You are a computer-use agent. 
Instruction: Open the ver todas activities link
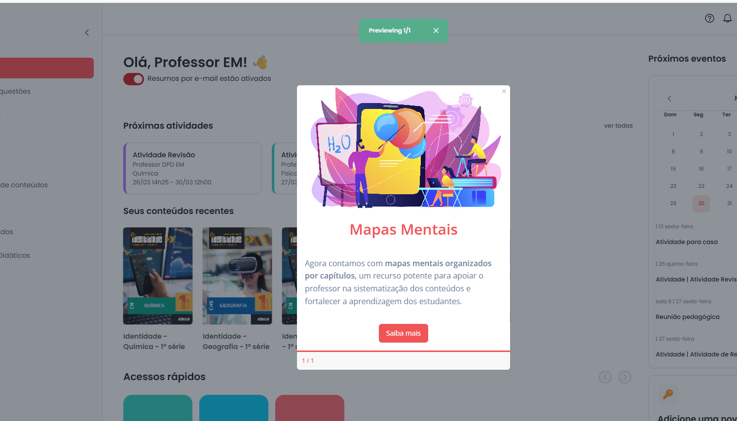[x=618, y=126]
